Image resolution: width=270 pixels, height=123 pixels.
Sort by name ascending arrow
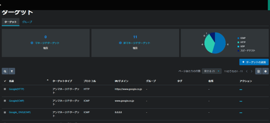[x=48, y=80]
